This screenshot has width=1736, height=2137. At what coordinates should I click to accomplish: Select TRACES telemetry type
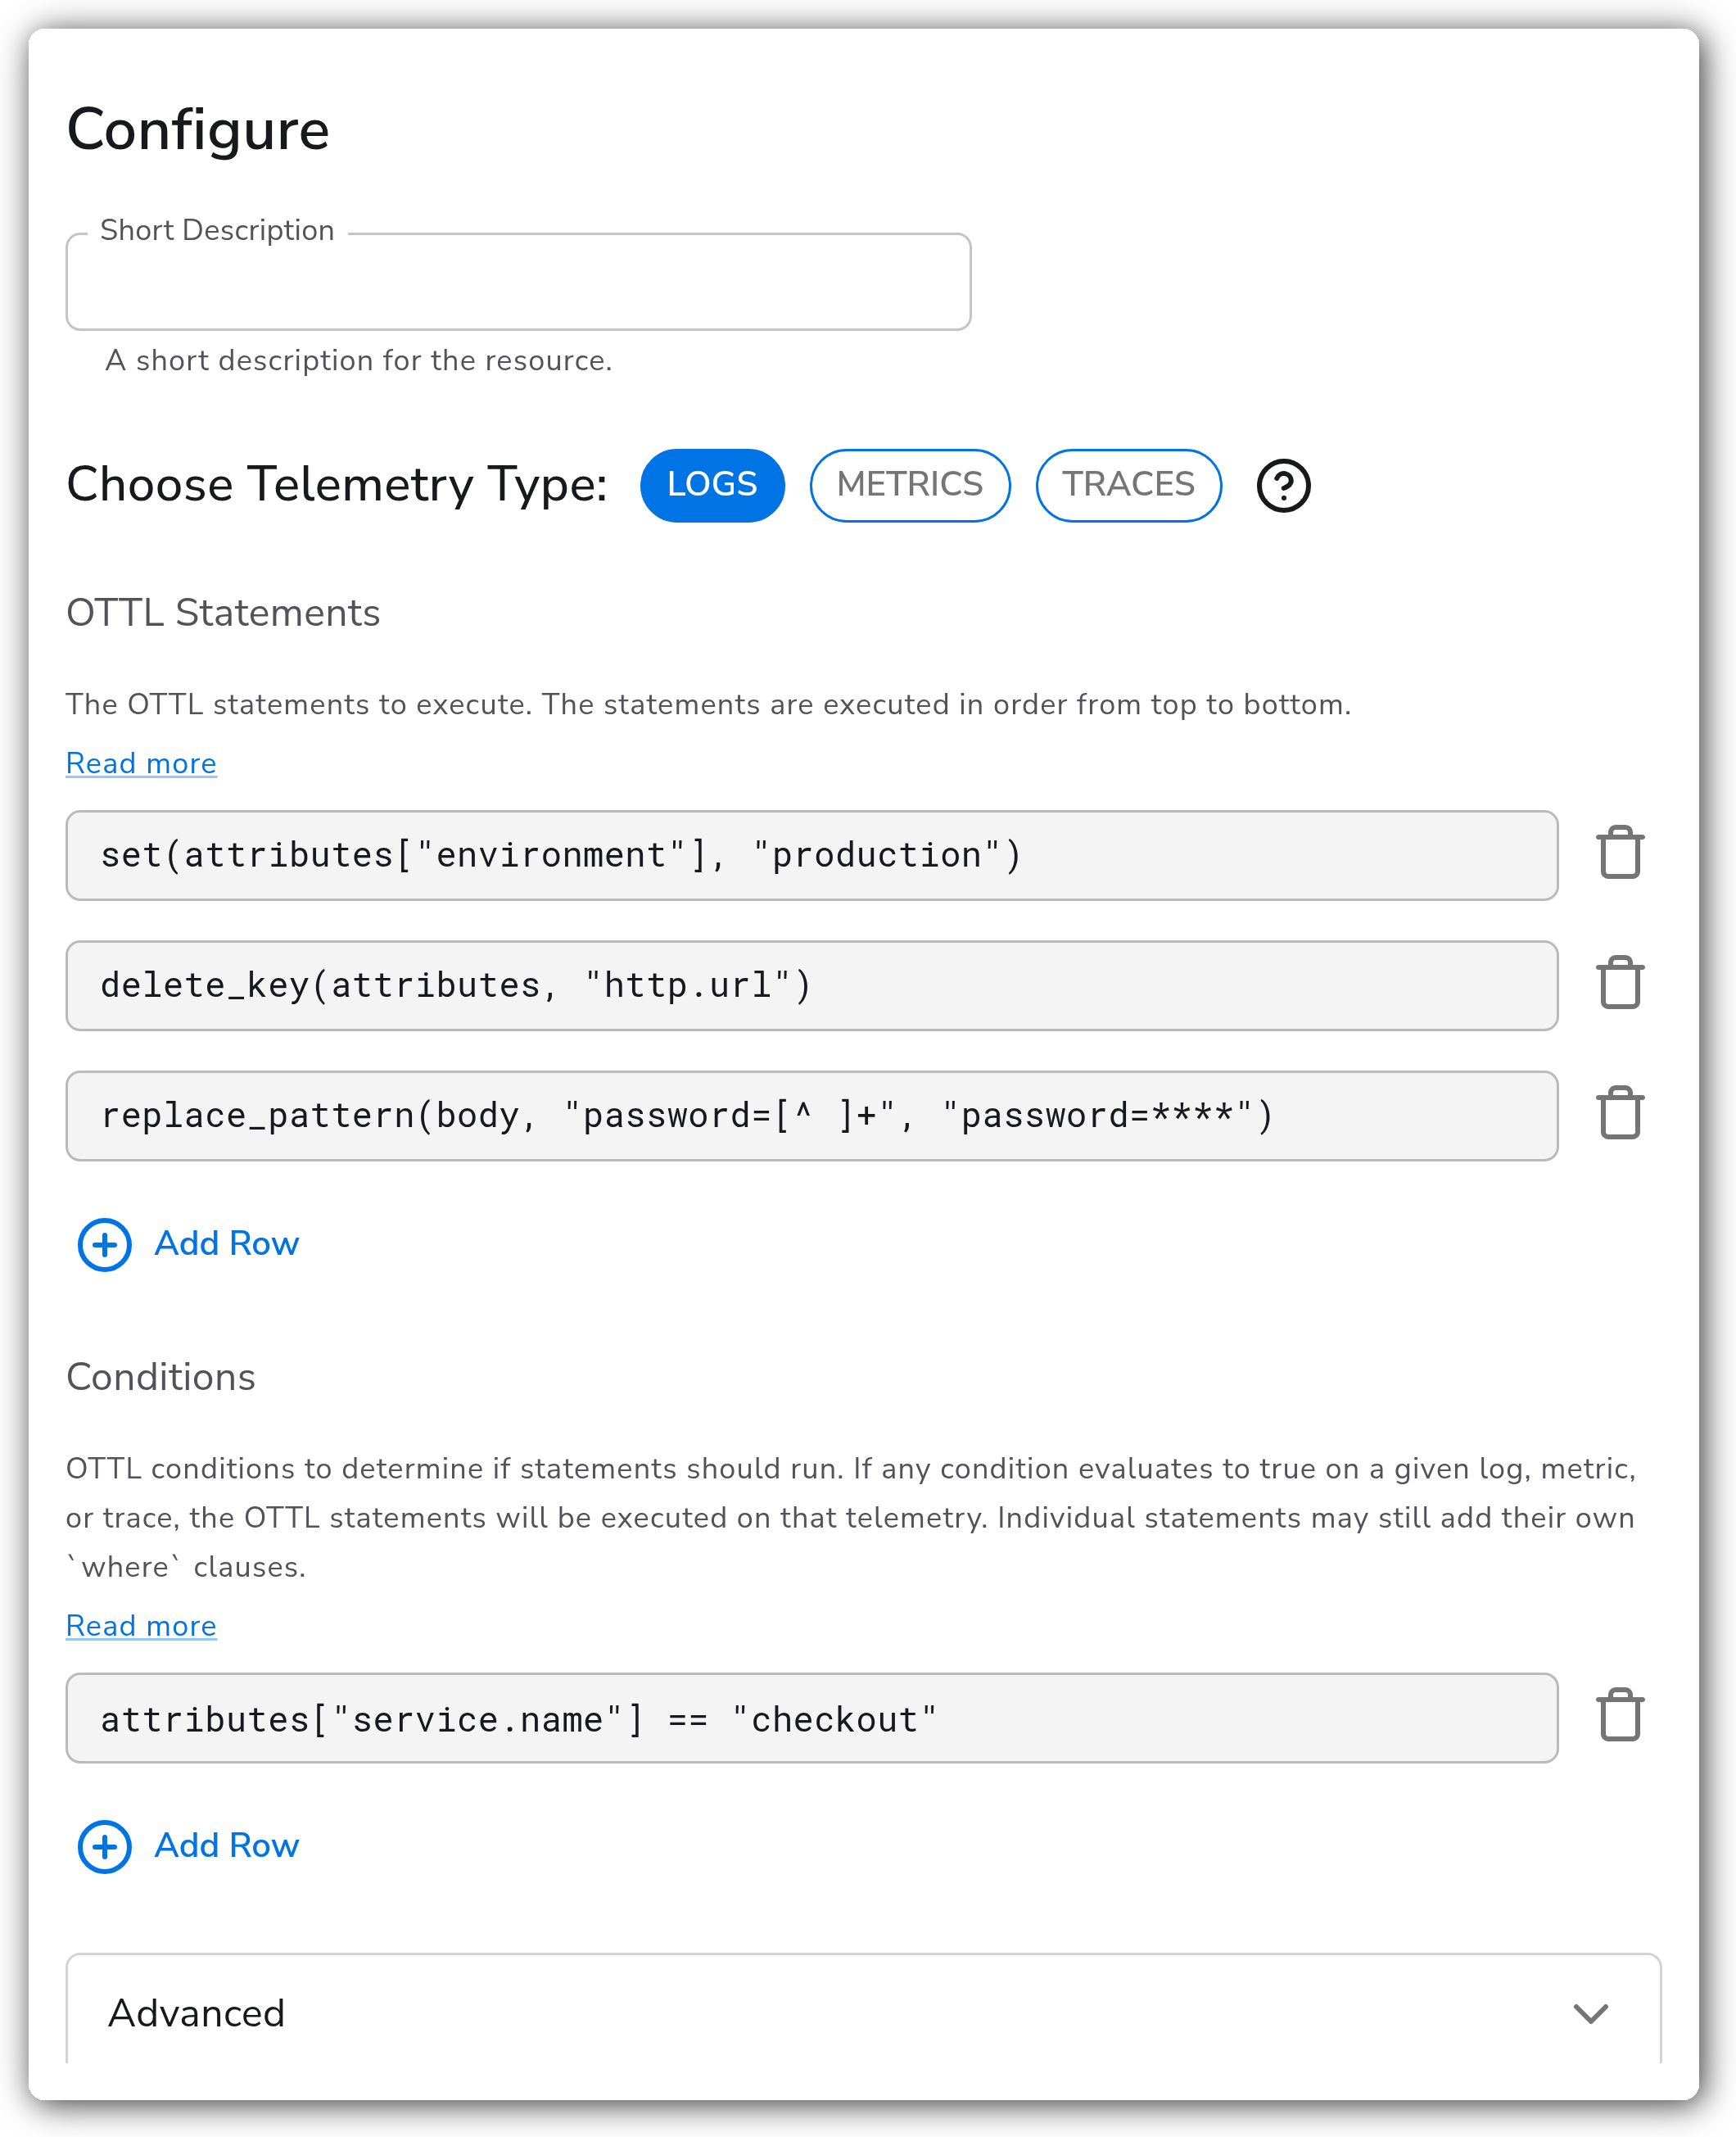(x=1128, y=485)
